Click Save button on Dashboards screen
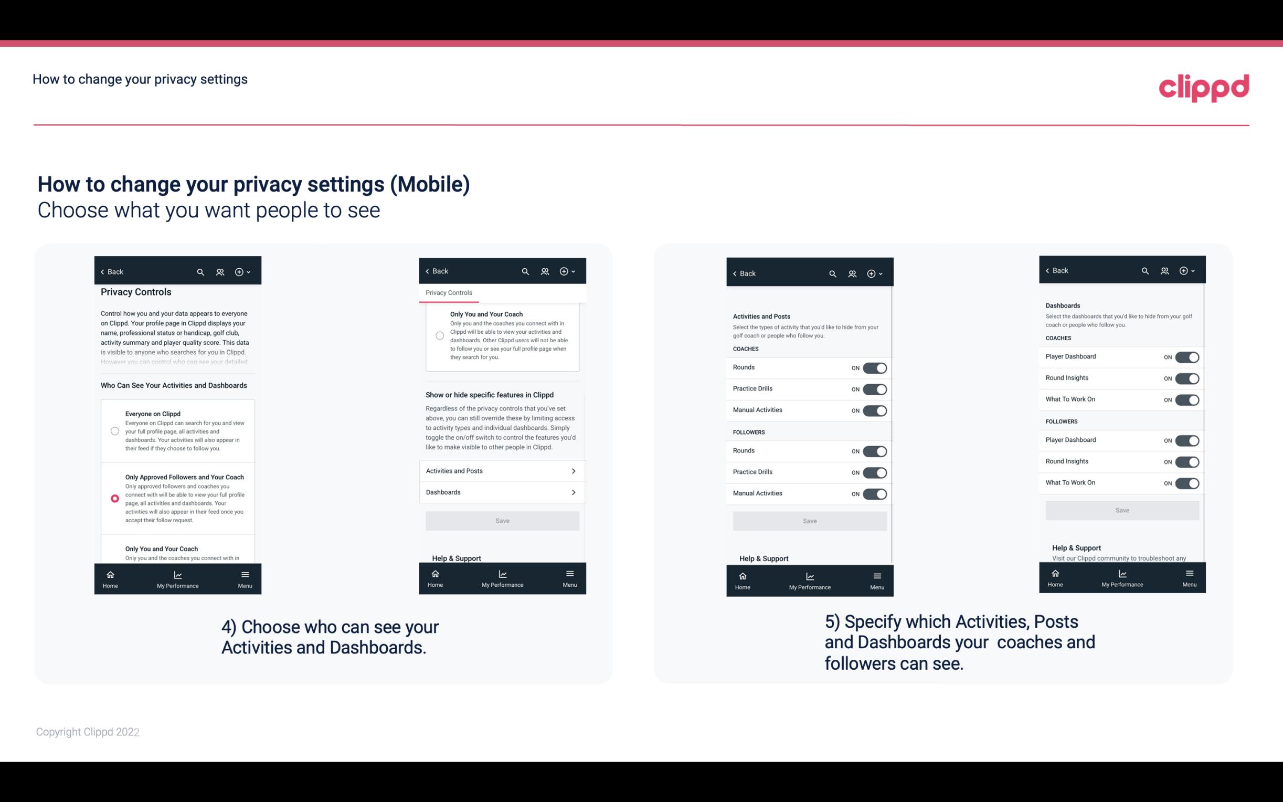 click(x=1121, y=509)
